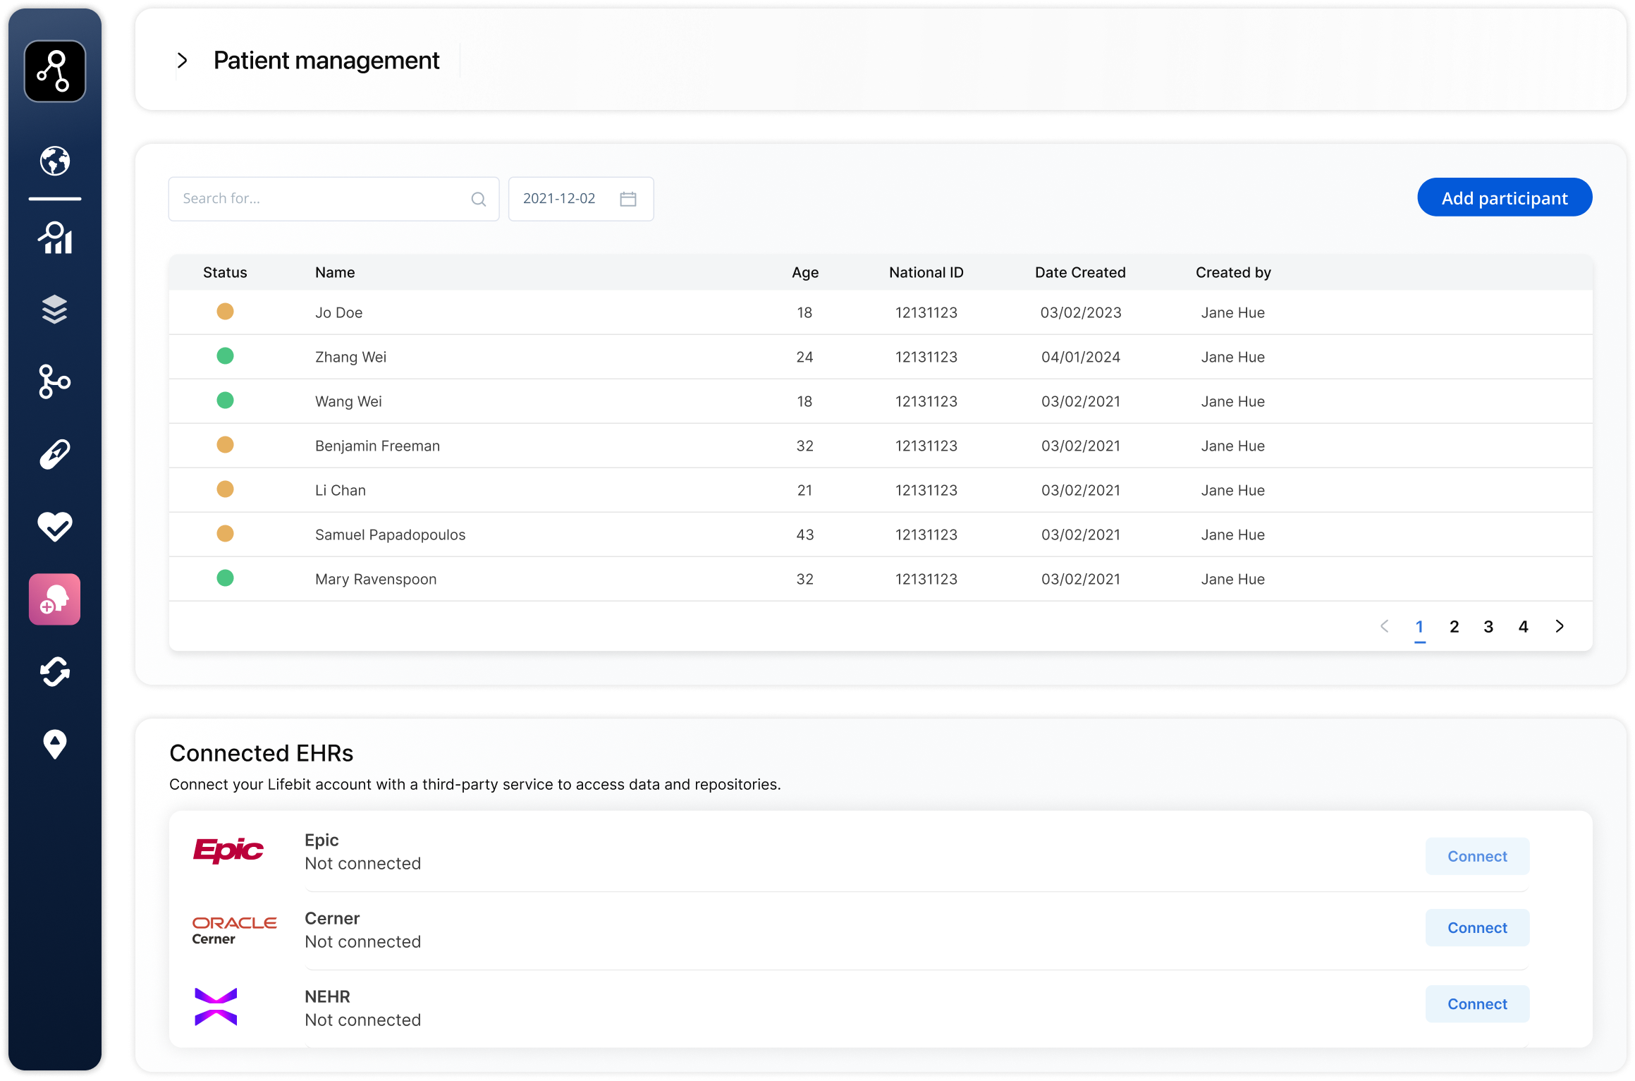This screenshot has width=1635, height=1081.
Task: Click the Patient management title
Action: [x=326, y=61]
